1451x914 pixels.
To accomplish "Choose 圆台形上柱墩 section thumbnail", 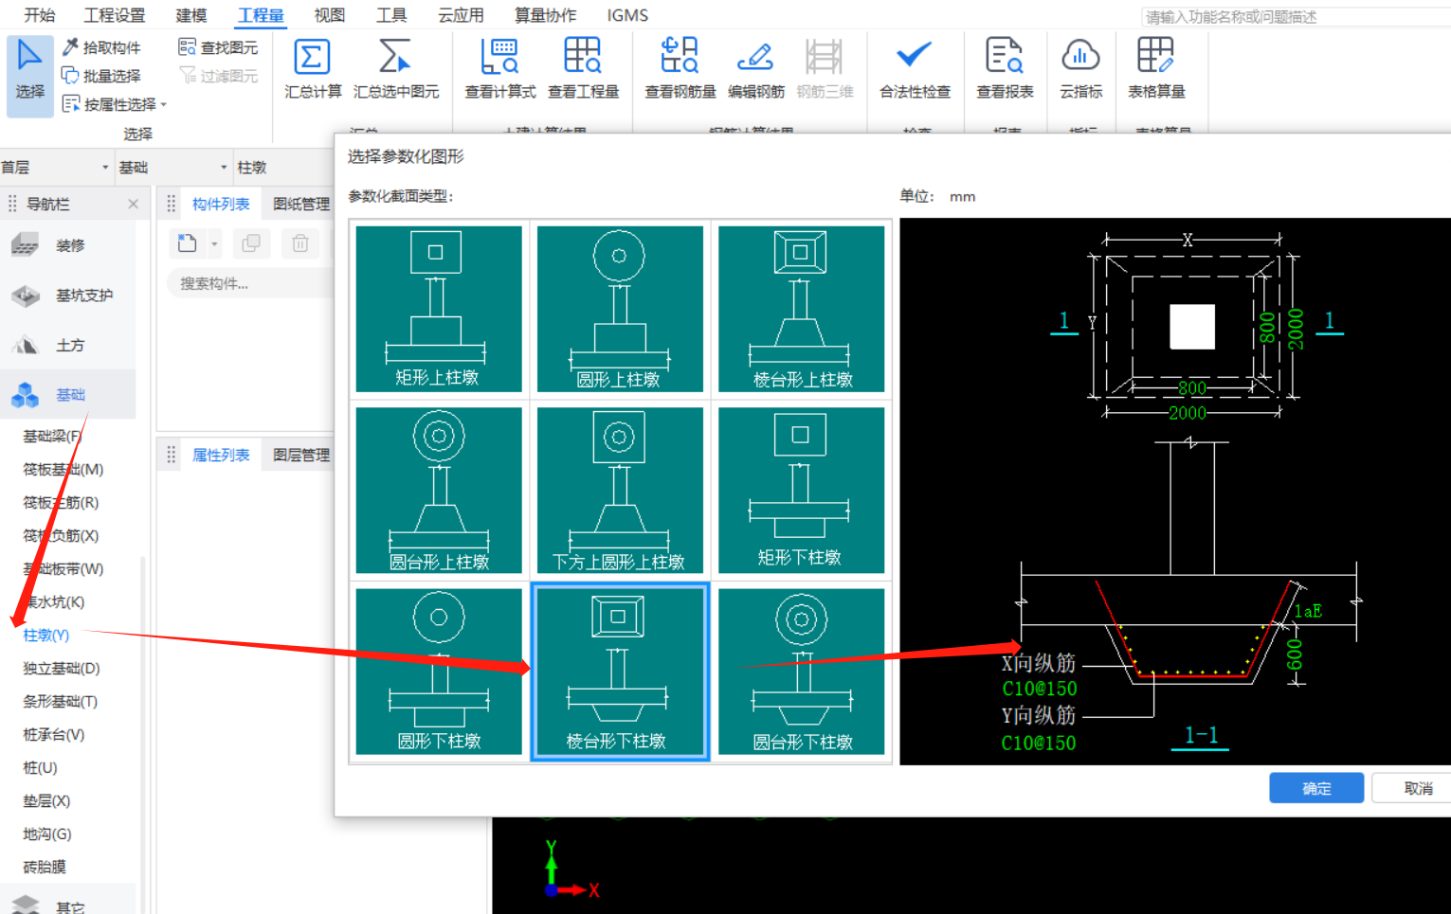I will (439, 490).
